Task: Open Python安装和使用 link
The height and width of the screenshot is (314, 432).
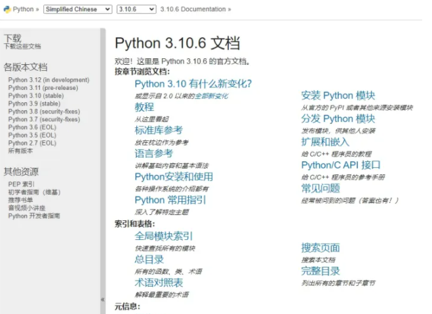Action: (x=174, y=177)
